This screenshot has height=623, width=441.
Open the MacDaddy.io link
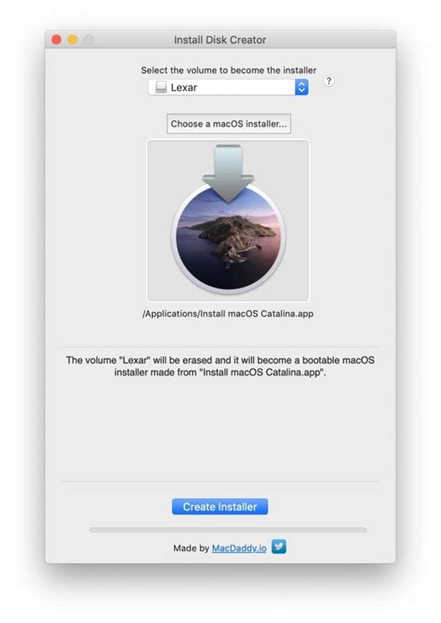[239, 548]
